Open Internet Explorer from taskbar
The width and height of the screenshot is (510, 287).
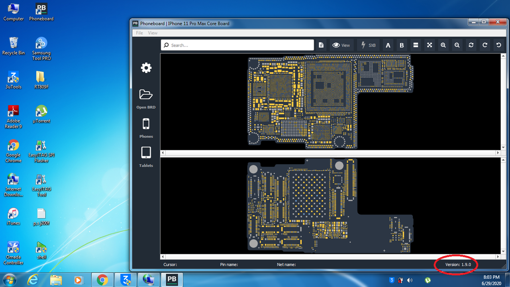pyautogui.click(x=33, y=280)
